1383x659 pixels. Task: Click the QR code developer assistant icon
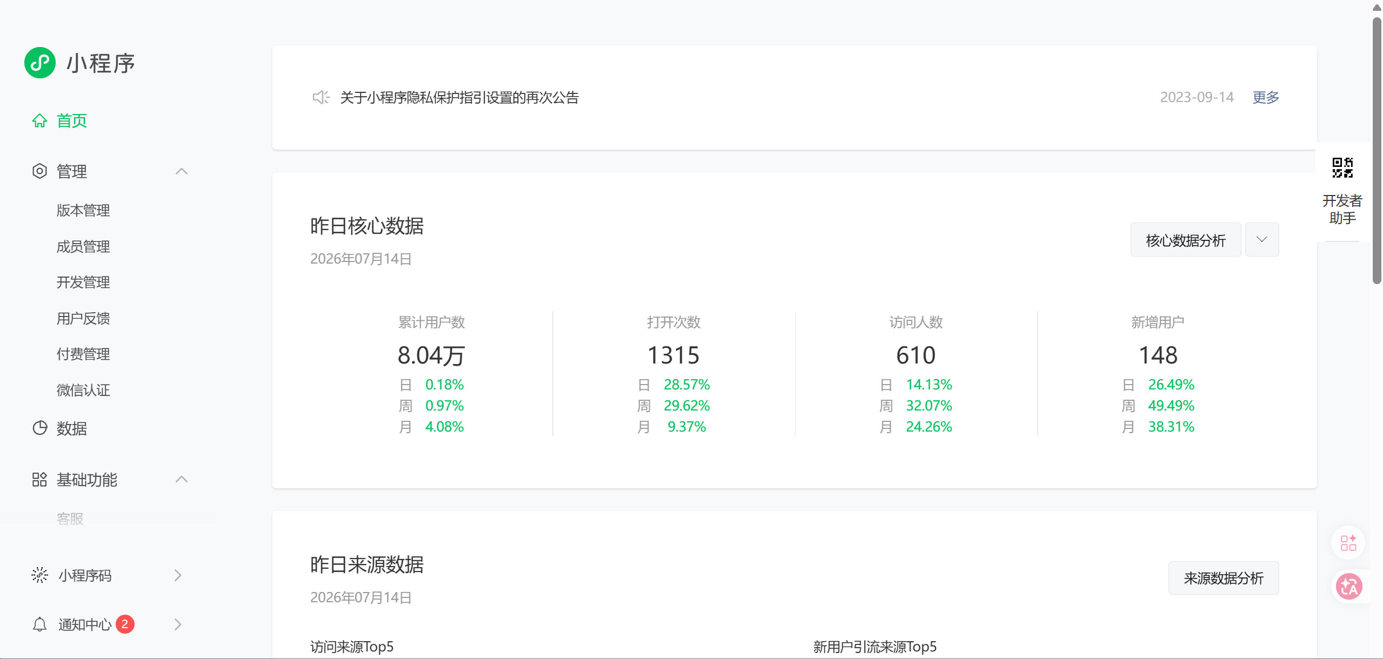(1342, 167)
